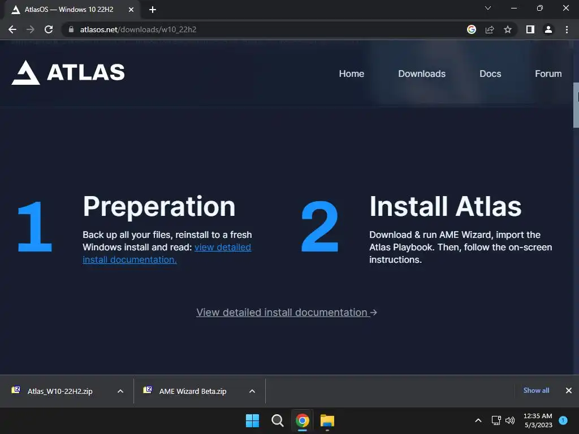Open taskbar Search

tap(277, 420)
